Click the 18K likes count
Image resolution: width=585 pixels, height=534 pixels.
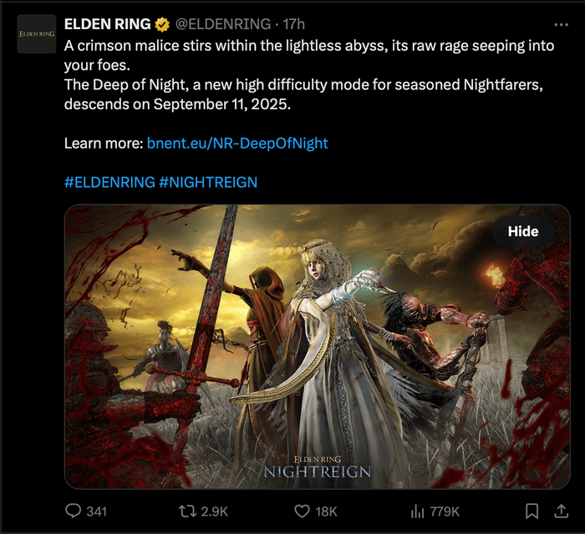coord(326,511)
